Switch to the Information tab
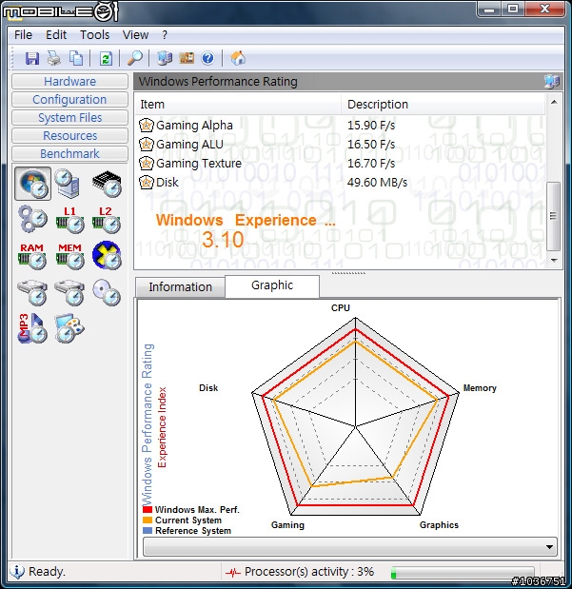Viewport: 572px width, 589px height. click(181, 287)
